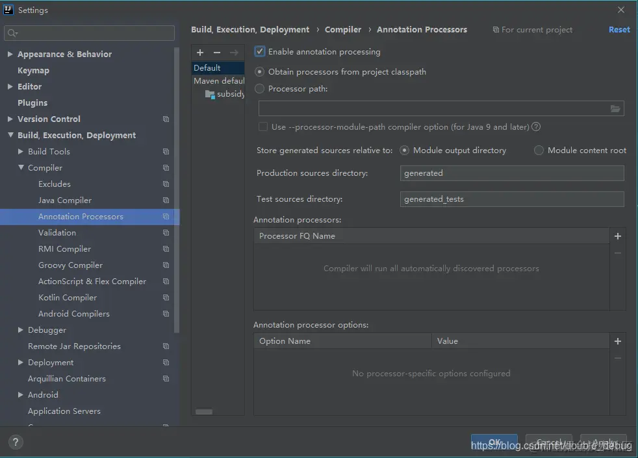Collapse Build, Execution, Deployment section

[x=10, y=136]
